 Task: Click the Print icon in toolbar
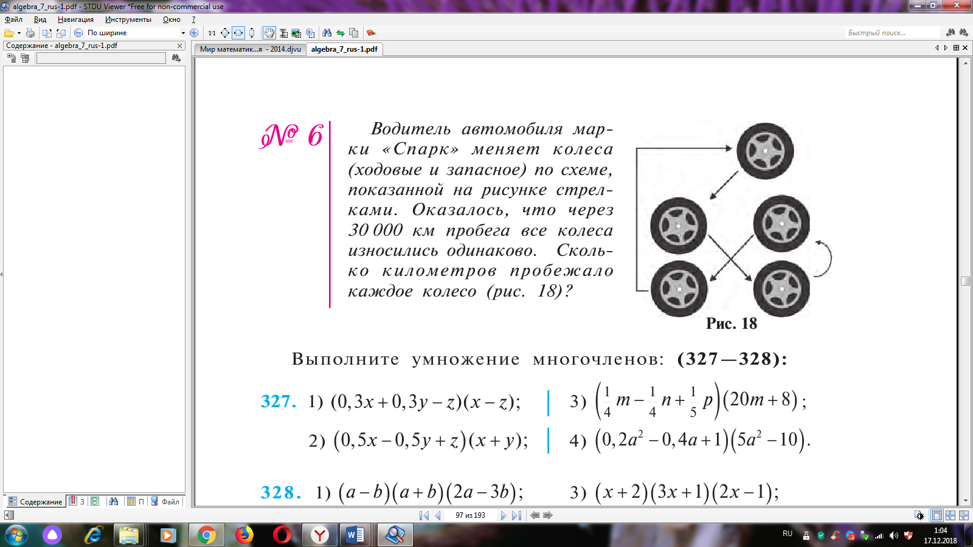[x=30, y=33]
